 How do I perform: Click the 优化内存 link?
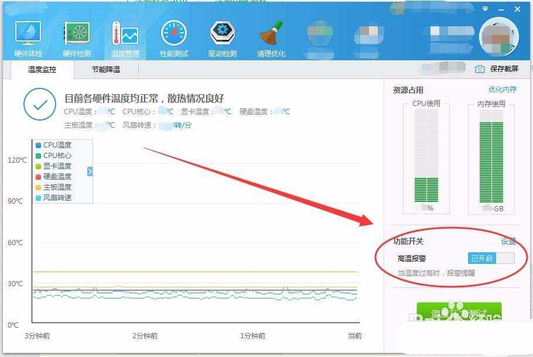coord(504,88)
